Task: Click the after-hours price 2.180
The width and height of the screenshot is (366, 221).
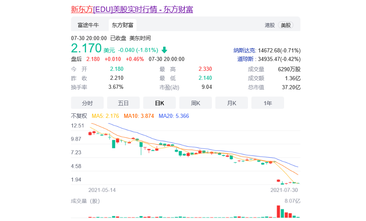Action: 93,59
